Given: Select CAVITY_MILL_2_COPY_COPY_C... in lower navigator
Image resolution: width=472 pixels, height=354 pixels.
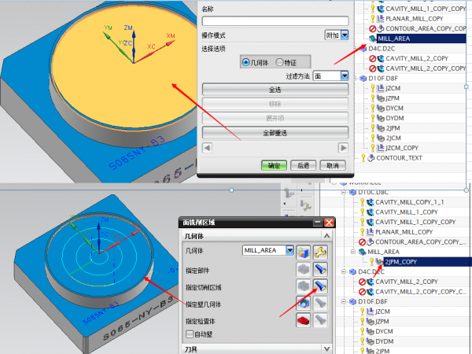Looking at the screenshot, I should click(x=421, y=292).
